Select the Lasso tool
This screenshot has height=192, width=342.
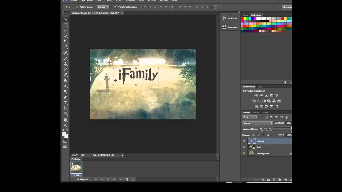[65, 30]
